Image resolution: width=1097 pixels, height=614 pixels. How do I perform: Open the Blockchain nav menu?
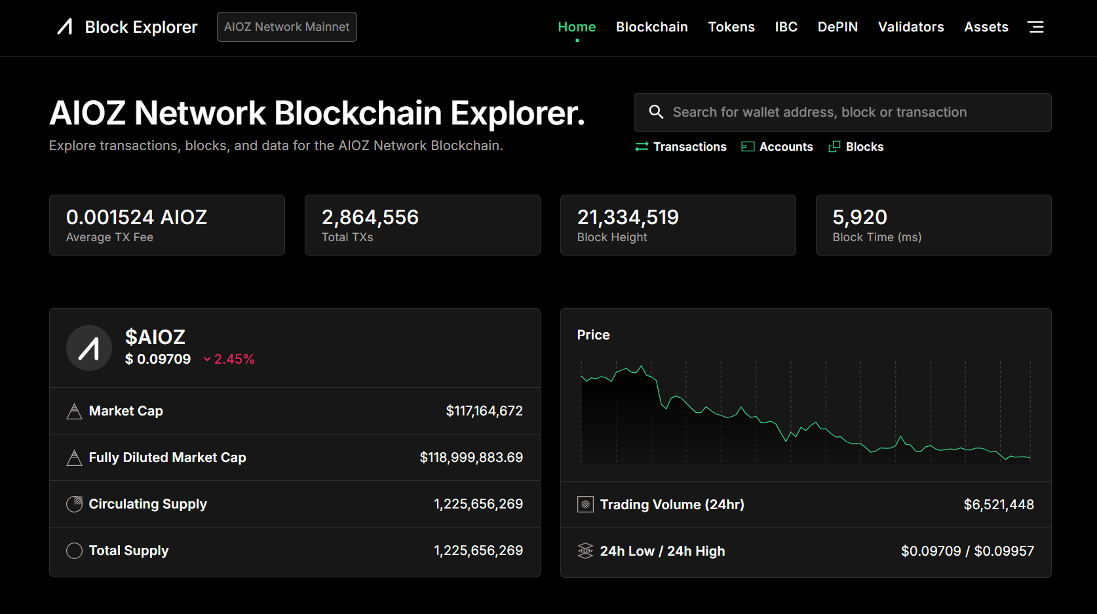pyautogui.click(x=651, y=27)
